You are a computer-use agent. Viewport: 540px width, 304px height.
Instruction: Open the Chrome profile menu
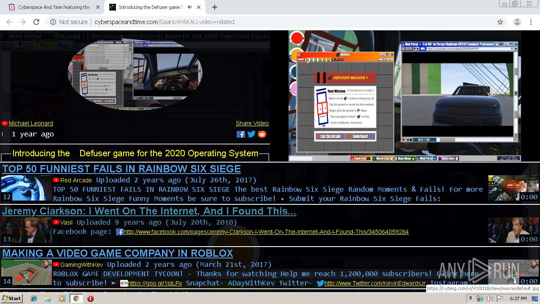click(517, 22)
